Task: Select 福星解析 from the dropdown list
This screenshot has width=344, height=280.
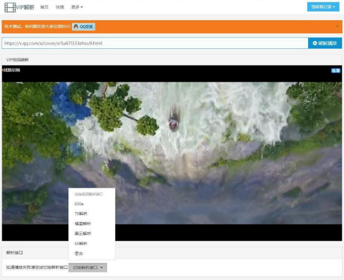Action: [83, 223]
